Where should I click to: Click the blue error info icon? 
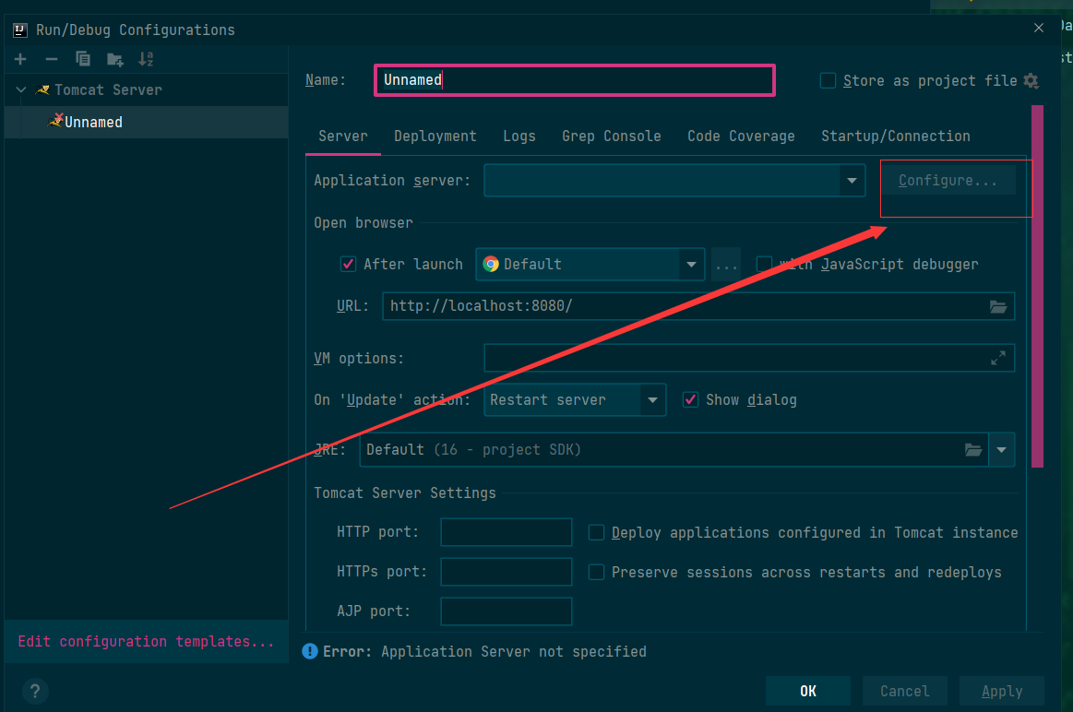(310, 651)
